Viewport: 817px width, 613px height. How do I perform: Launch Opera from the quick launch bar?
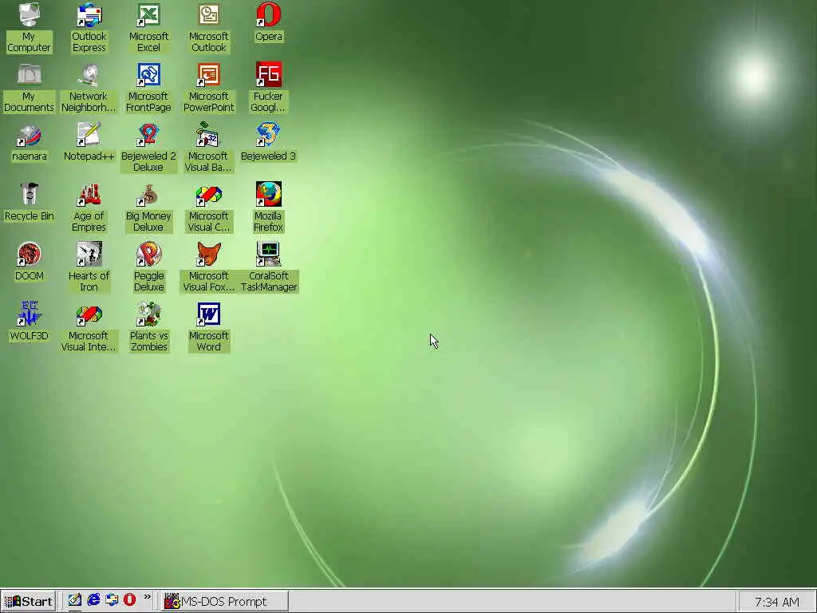click(130, 600)
